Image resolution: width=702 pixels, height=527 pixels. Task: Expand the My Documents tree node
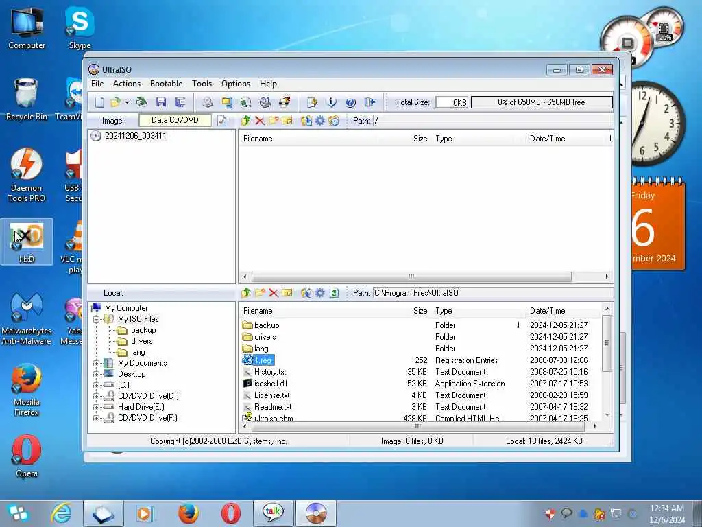point(96,364)
